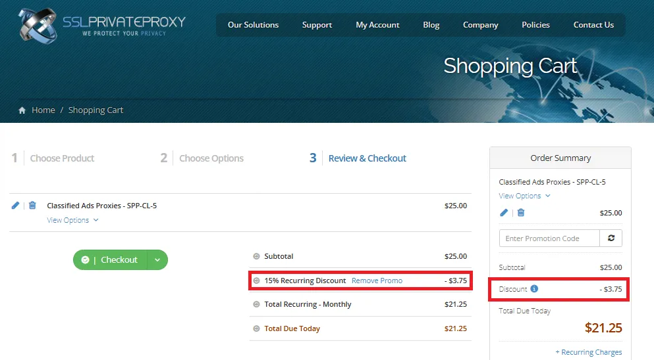Click the circle icon beside 15% Recurring Discount
Screen dimensions: 654x360
point(256,281)
